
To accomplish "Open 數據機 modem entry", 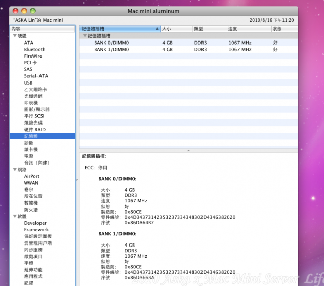I will [31, 202].
